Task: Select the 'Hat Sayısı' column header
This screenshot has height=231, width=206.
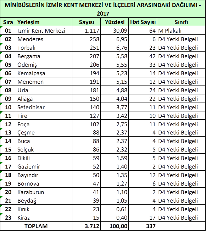Action: point(143,22)
